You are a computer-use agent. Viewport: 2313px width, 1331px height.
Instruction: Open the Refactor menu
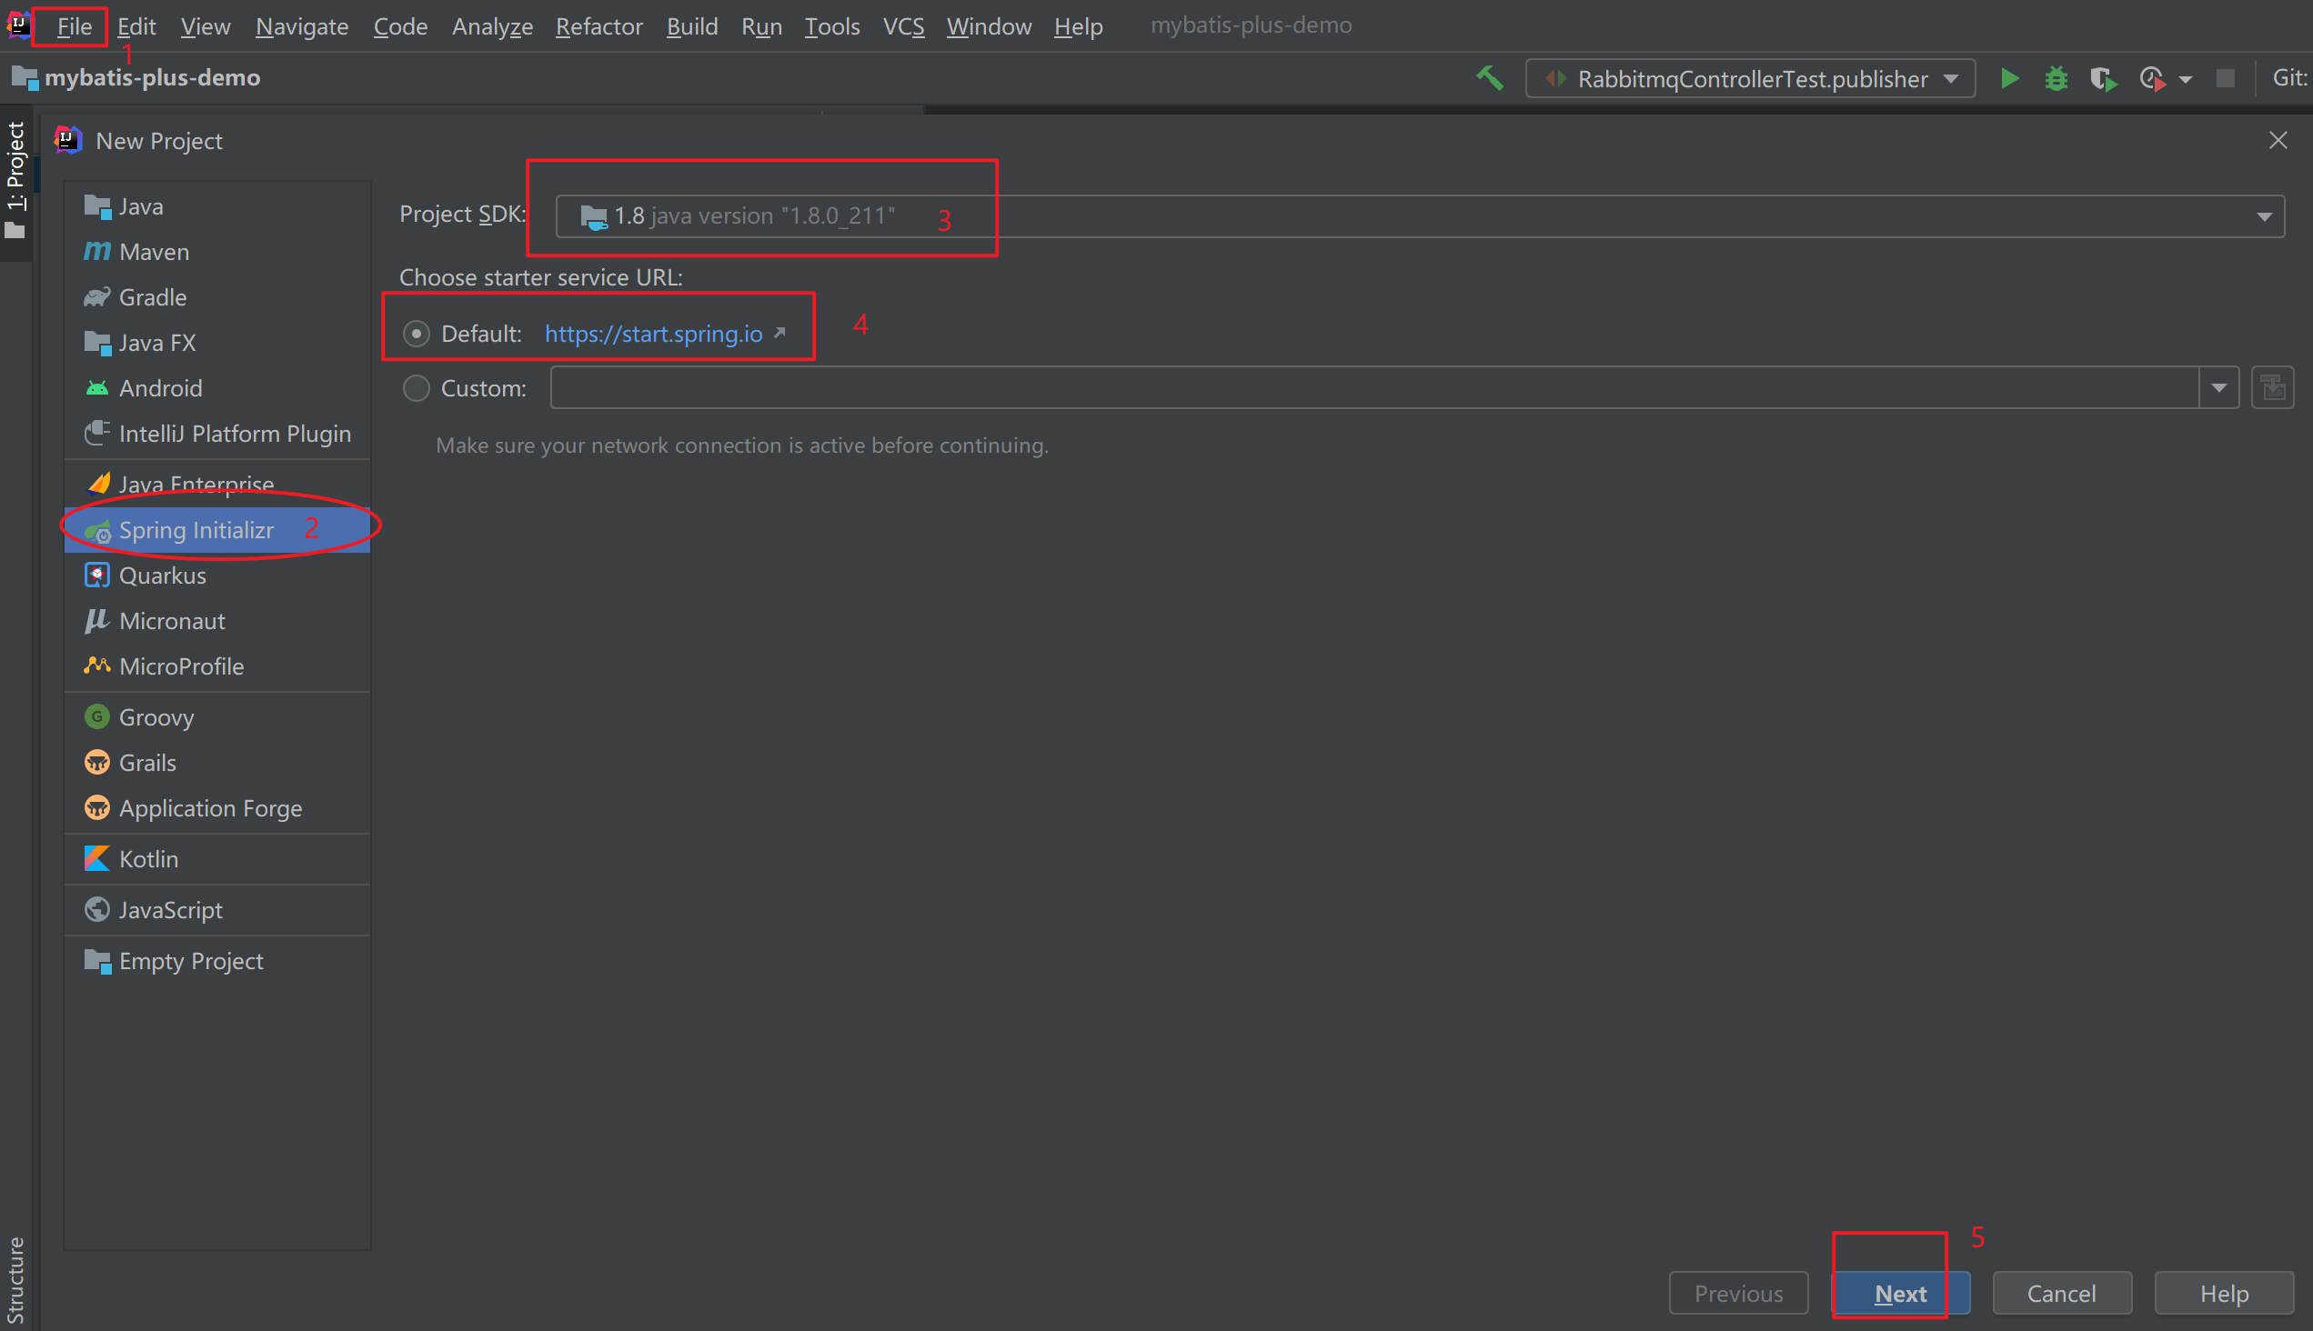pos(599,26)
